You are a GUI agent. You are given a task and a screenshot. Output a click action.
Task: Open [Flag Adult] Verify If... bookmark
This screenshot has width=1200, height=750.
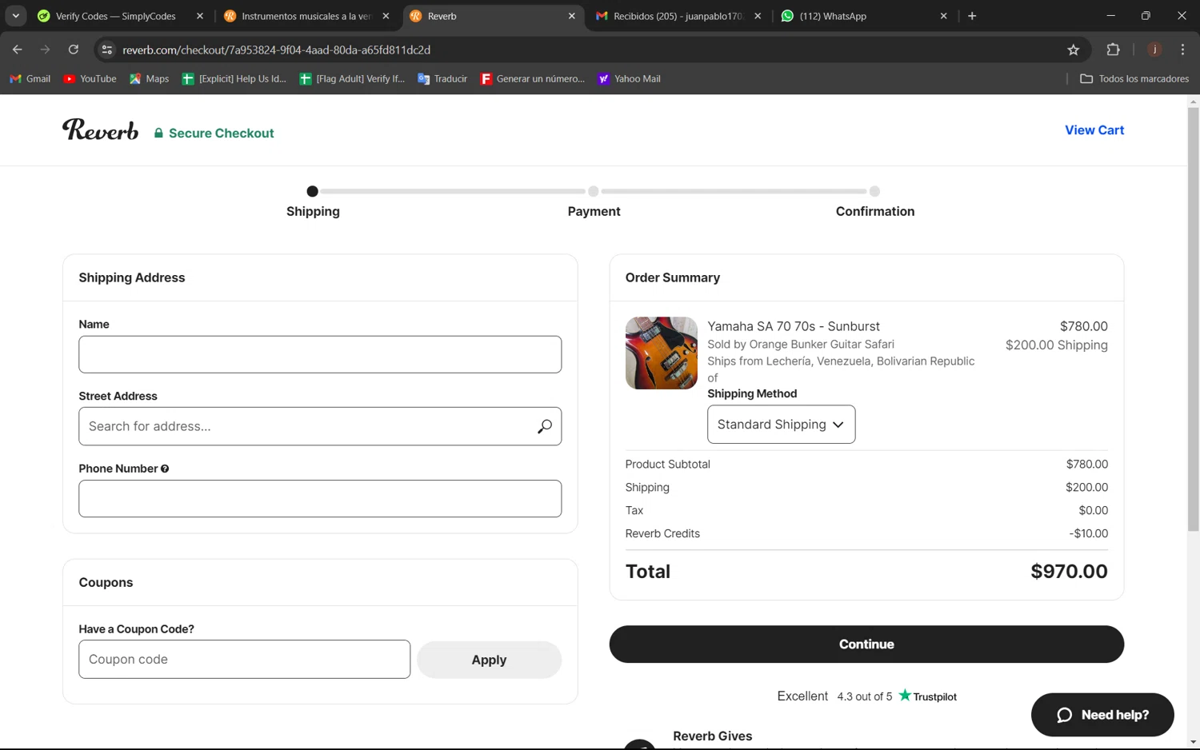352,78
